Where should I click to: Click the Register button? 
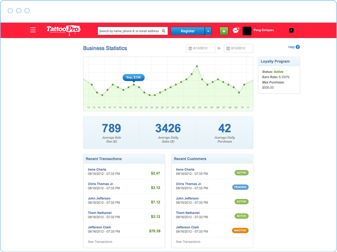tap(188, 31)
